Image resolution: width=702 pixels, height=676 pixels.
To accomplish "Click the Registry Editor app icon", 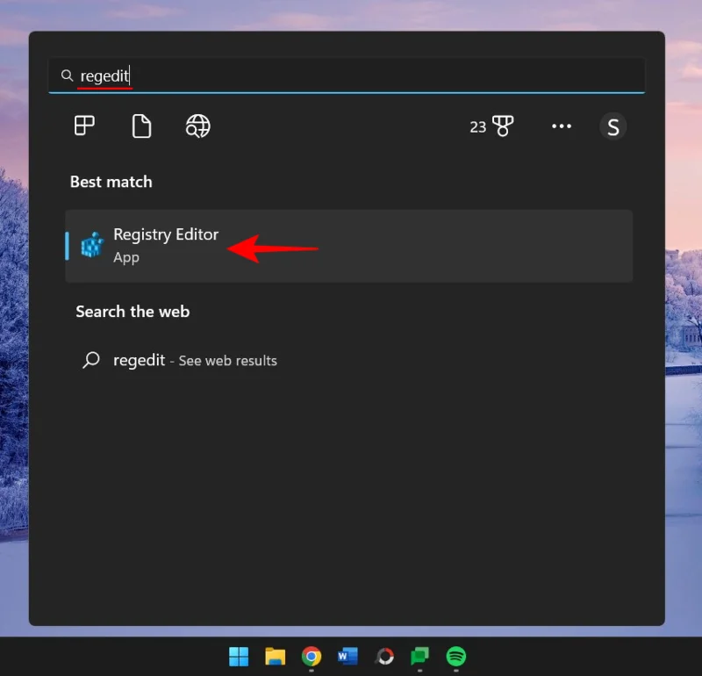I will [91, 246].
